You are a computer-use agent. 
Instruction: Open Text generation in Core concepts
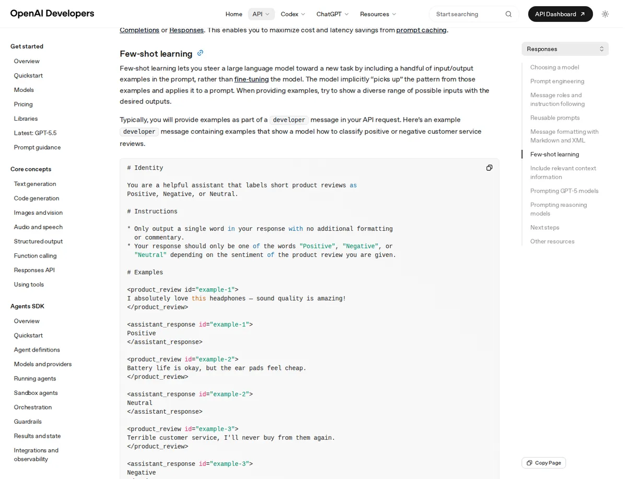click(35, 184)
